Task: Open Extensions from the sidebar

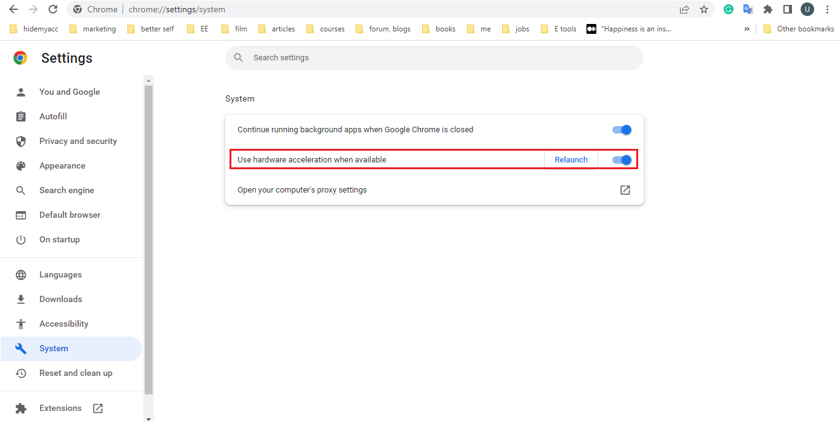Action: (x=60, y=407)
